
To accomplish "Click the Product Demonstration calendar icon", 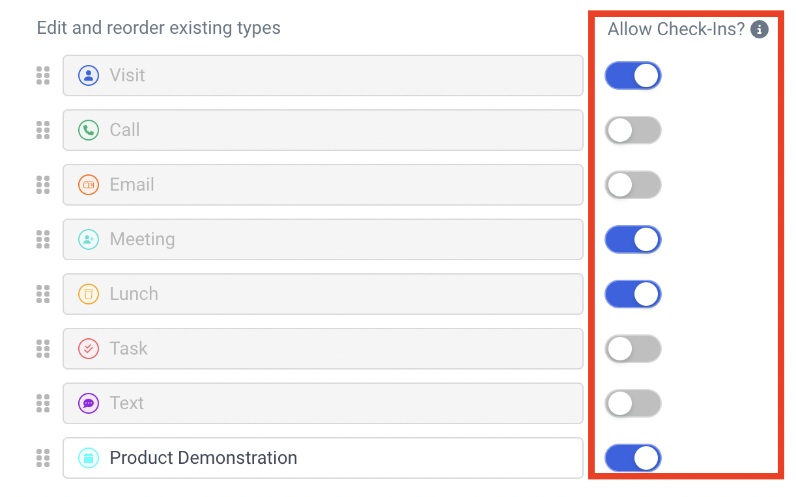I will [x=89, y=458].
